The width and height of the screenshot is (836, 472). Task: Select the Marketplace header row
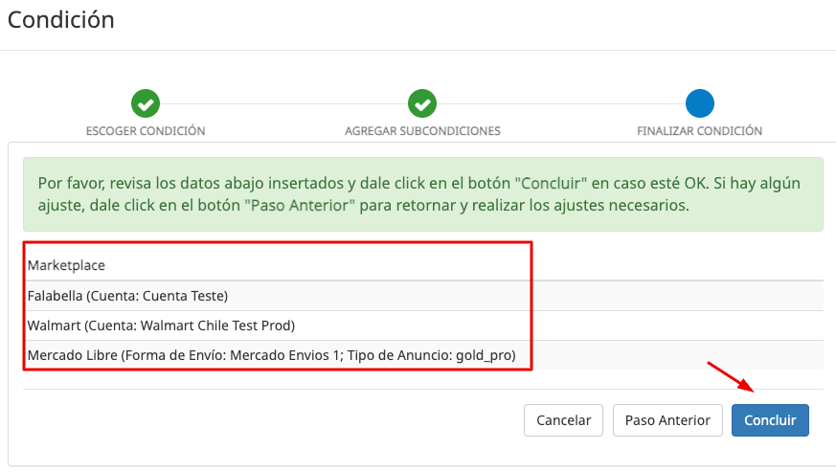[x=423, y=265]
